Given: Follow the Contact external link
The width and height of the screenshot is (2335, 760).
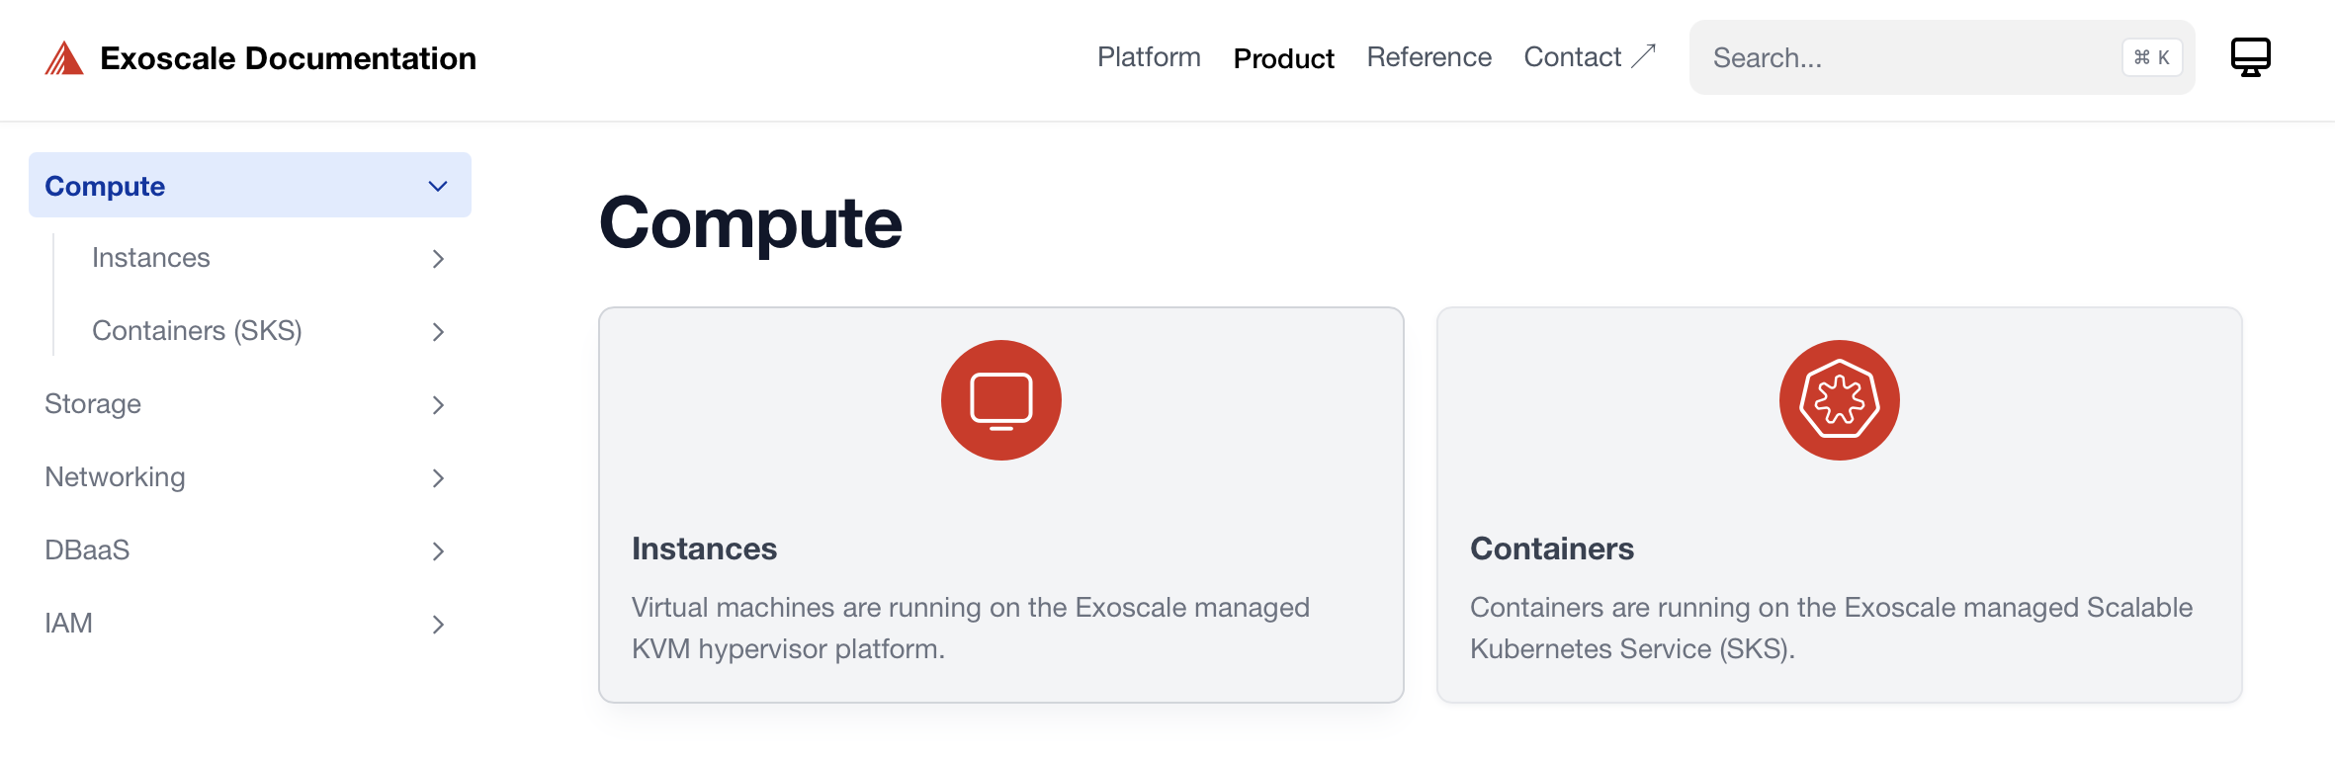Looking at the screenshot, I should pos(1589,57).
